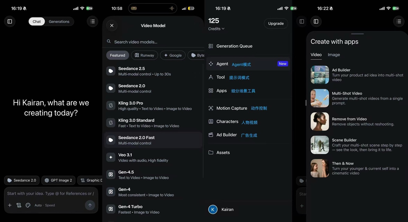This screenshot has height=222, width=408.
Task: Click the Assets folder icon
Action: point(211,153)
